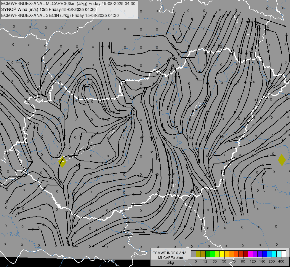290x267 pixels.
Task: Click the ECMWF-INDEX-ANAL SBCIN header line
Action: click(x=60, y=15)
